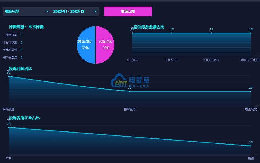
Task: Click the 数据云图 button
Action: coord(128,11)
